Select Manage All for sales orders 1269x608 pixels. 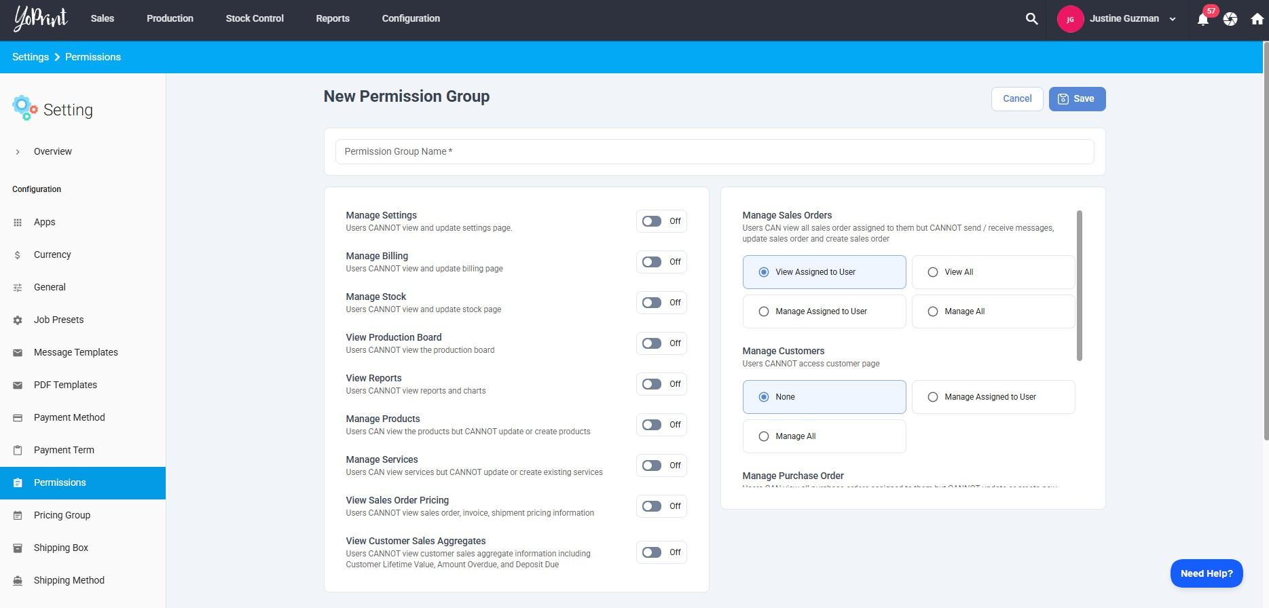click(x=933, y=311)
